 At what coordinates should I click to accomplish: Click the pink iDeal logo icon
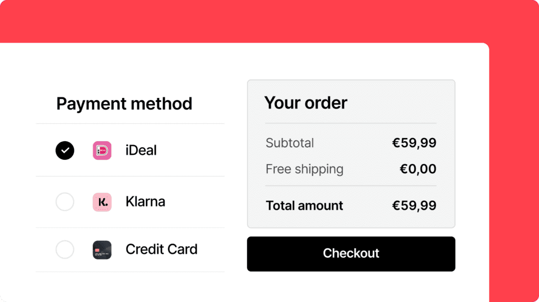102,151
